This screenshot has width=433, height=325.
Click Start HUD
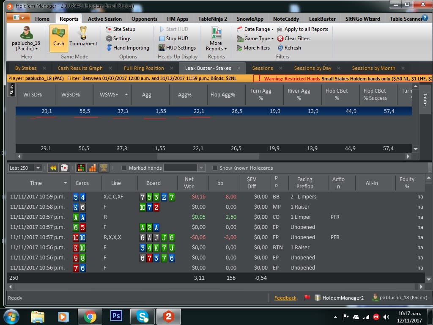tap(174, 29)
